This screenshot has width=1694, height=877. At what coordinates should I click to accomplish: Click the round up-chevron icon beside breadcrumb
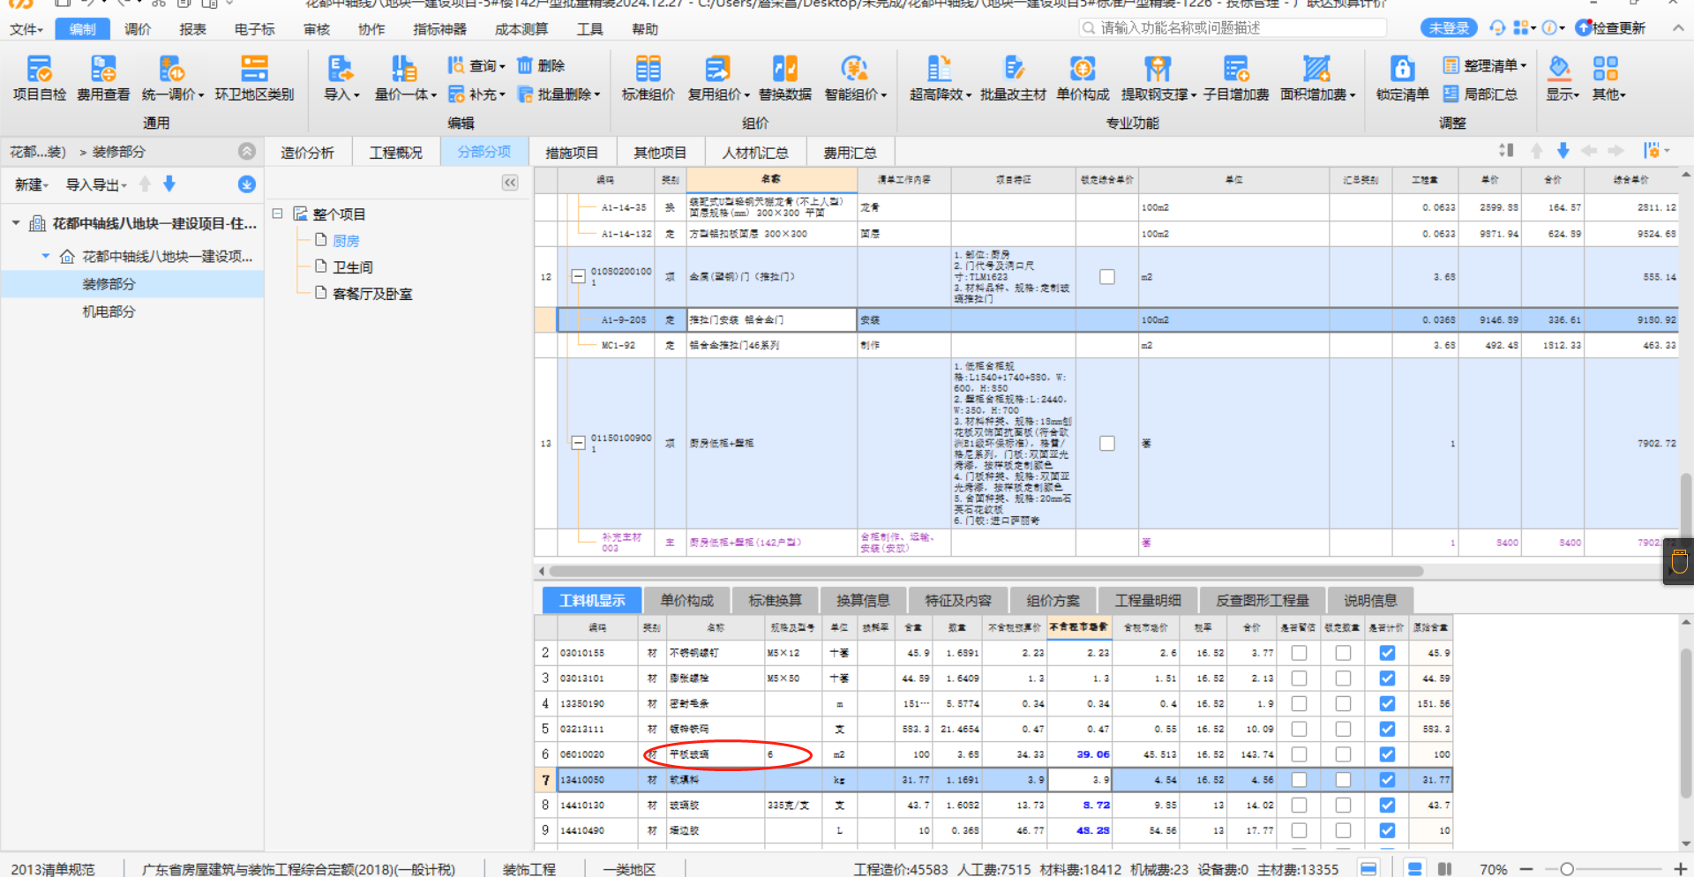[247, 152]
